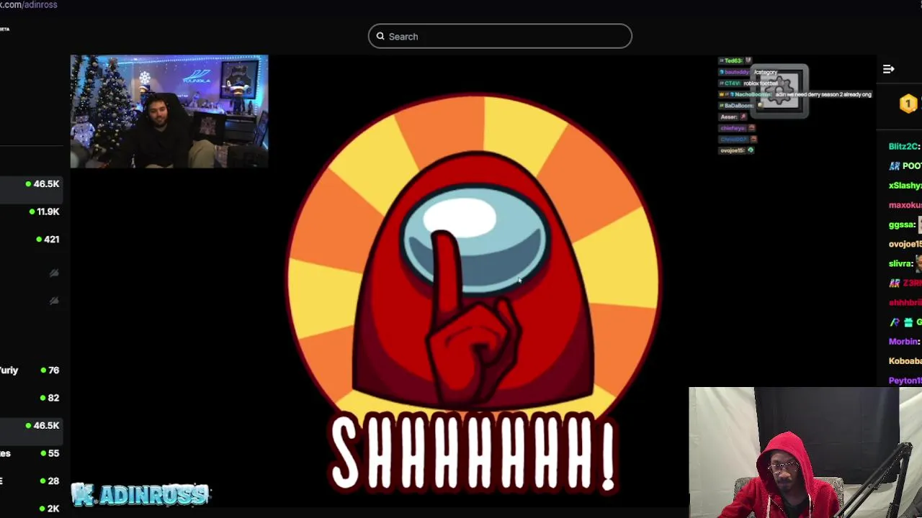
Task: Click the xSlashy username in chat
Action: pyautogui.click(x=904, y=186)
